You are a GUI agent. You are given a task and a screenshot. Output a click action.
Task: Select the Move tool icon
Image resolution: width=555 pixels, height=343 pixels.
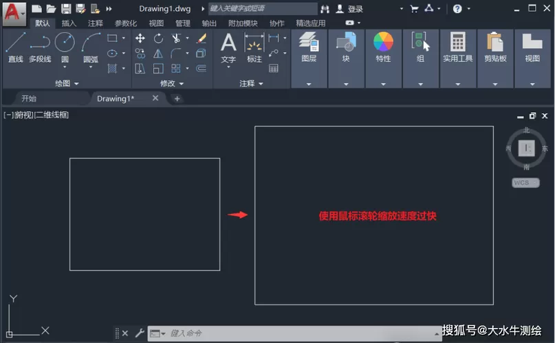(140, 38)
